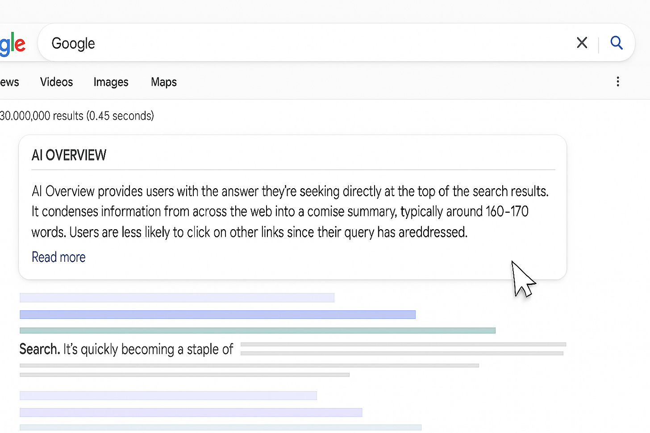The image size is (650, 433).
Task: Switch to the Videos tab
Action: point(56,82)
